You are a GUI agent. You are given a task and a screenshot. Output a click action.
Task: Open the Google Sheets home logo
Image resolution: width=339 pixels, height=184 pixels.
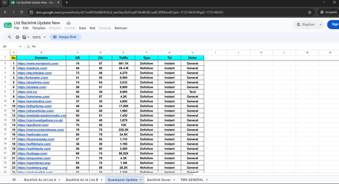(x=7, y=25)
